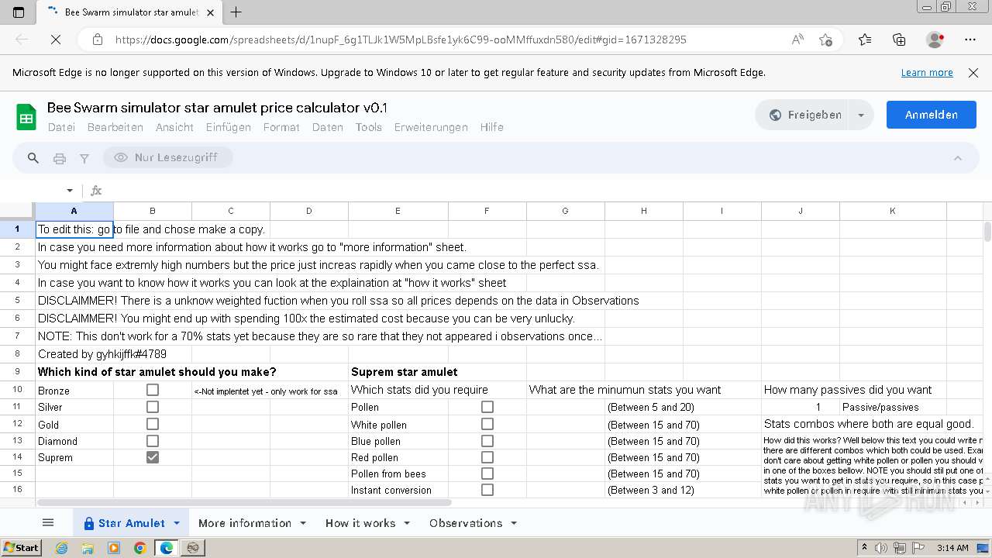992x558 pixels.
Task: Open browser Collections icon
Action: pos(899,40)
